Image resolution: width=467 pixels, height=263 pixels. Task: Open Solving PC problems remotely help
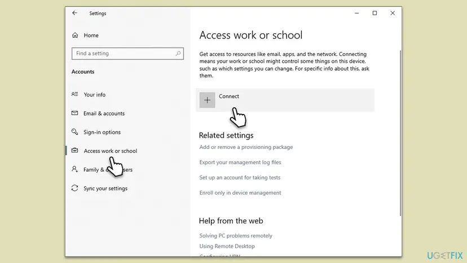pos(236,235)
